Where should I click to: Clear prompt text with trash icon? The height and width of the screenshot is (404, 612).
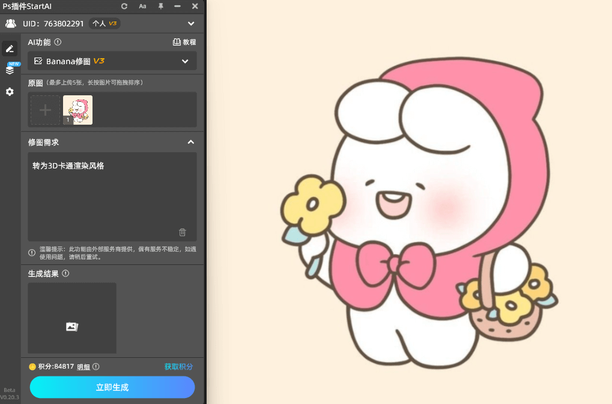pyautogui.click(x=182, y=232)
